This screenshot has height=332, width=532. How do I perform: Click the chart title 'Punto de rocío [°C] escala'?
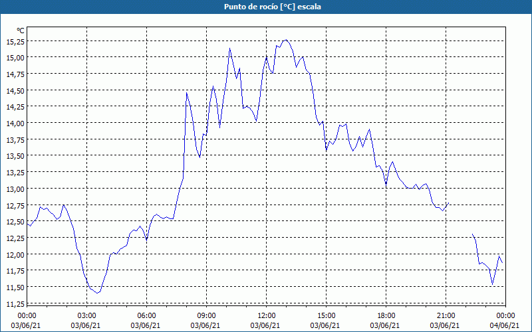click(x=273, y=7)
